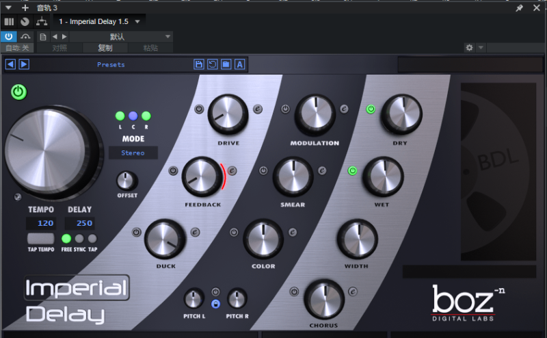
Task: Click the reset preset circular-arrow icon
Action: [x=213, y=64]
